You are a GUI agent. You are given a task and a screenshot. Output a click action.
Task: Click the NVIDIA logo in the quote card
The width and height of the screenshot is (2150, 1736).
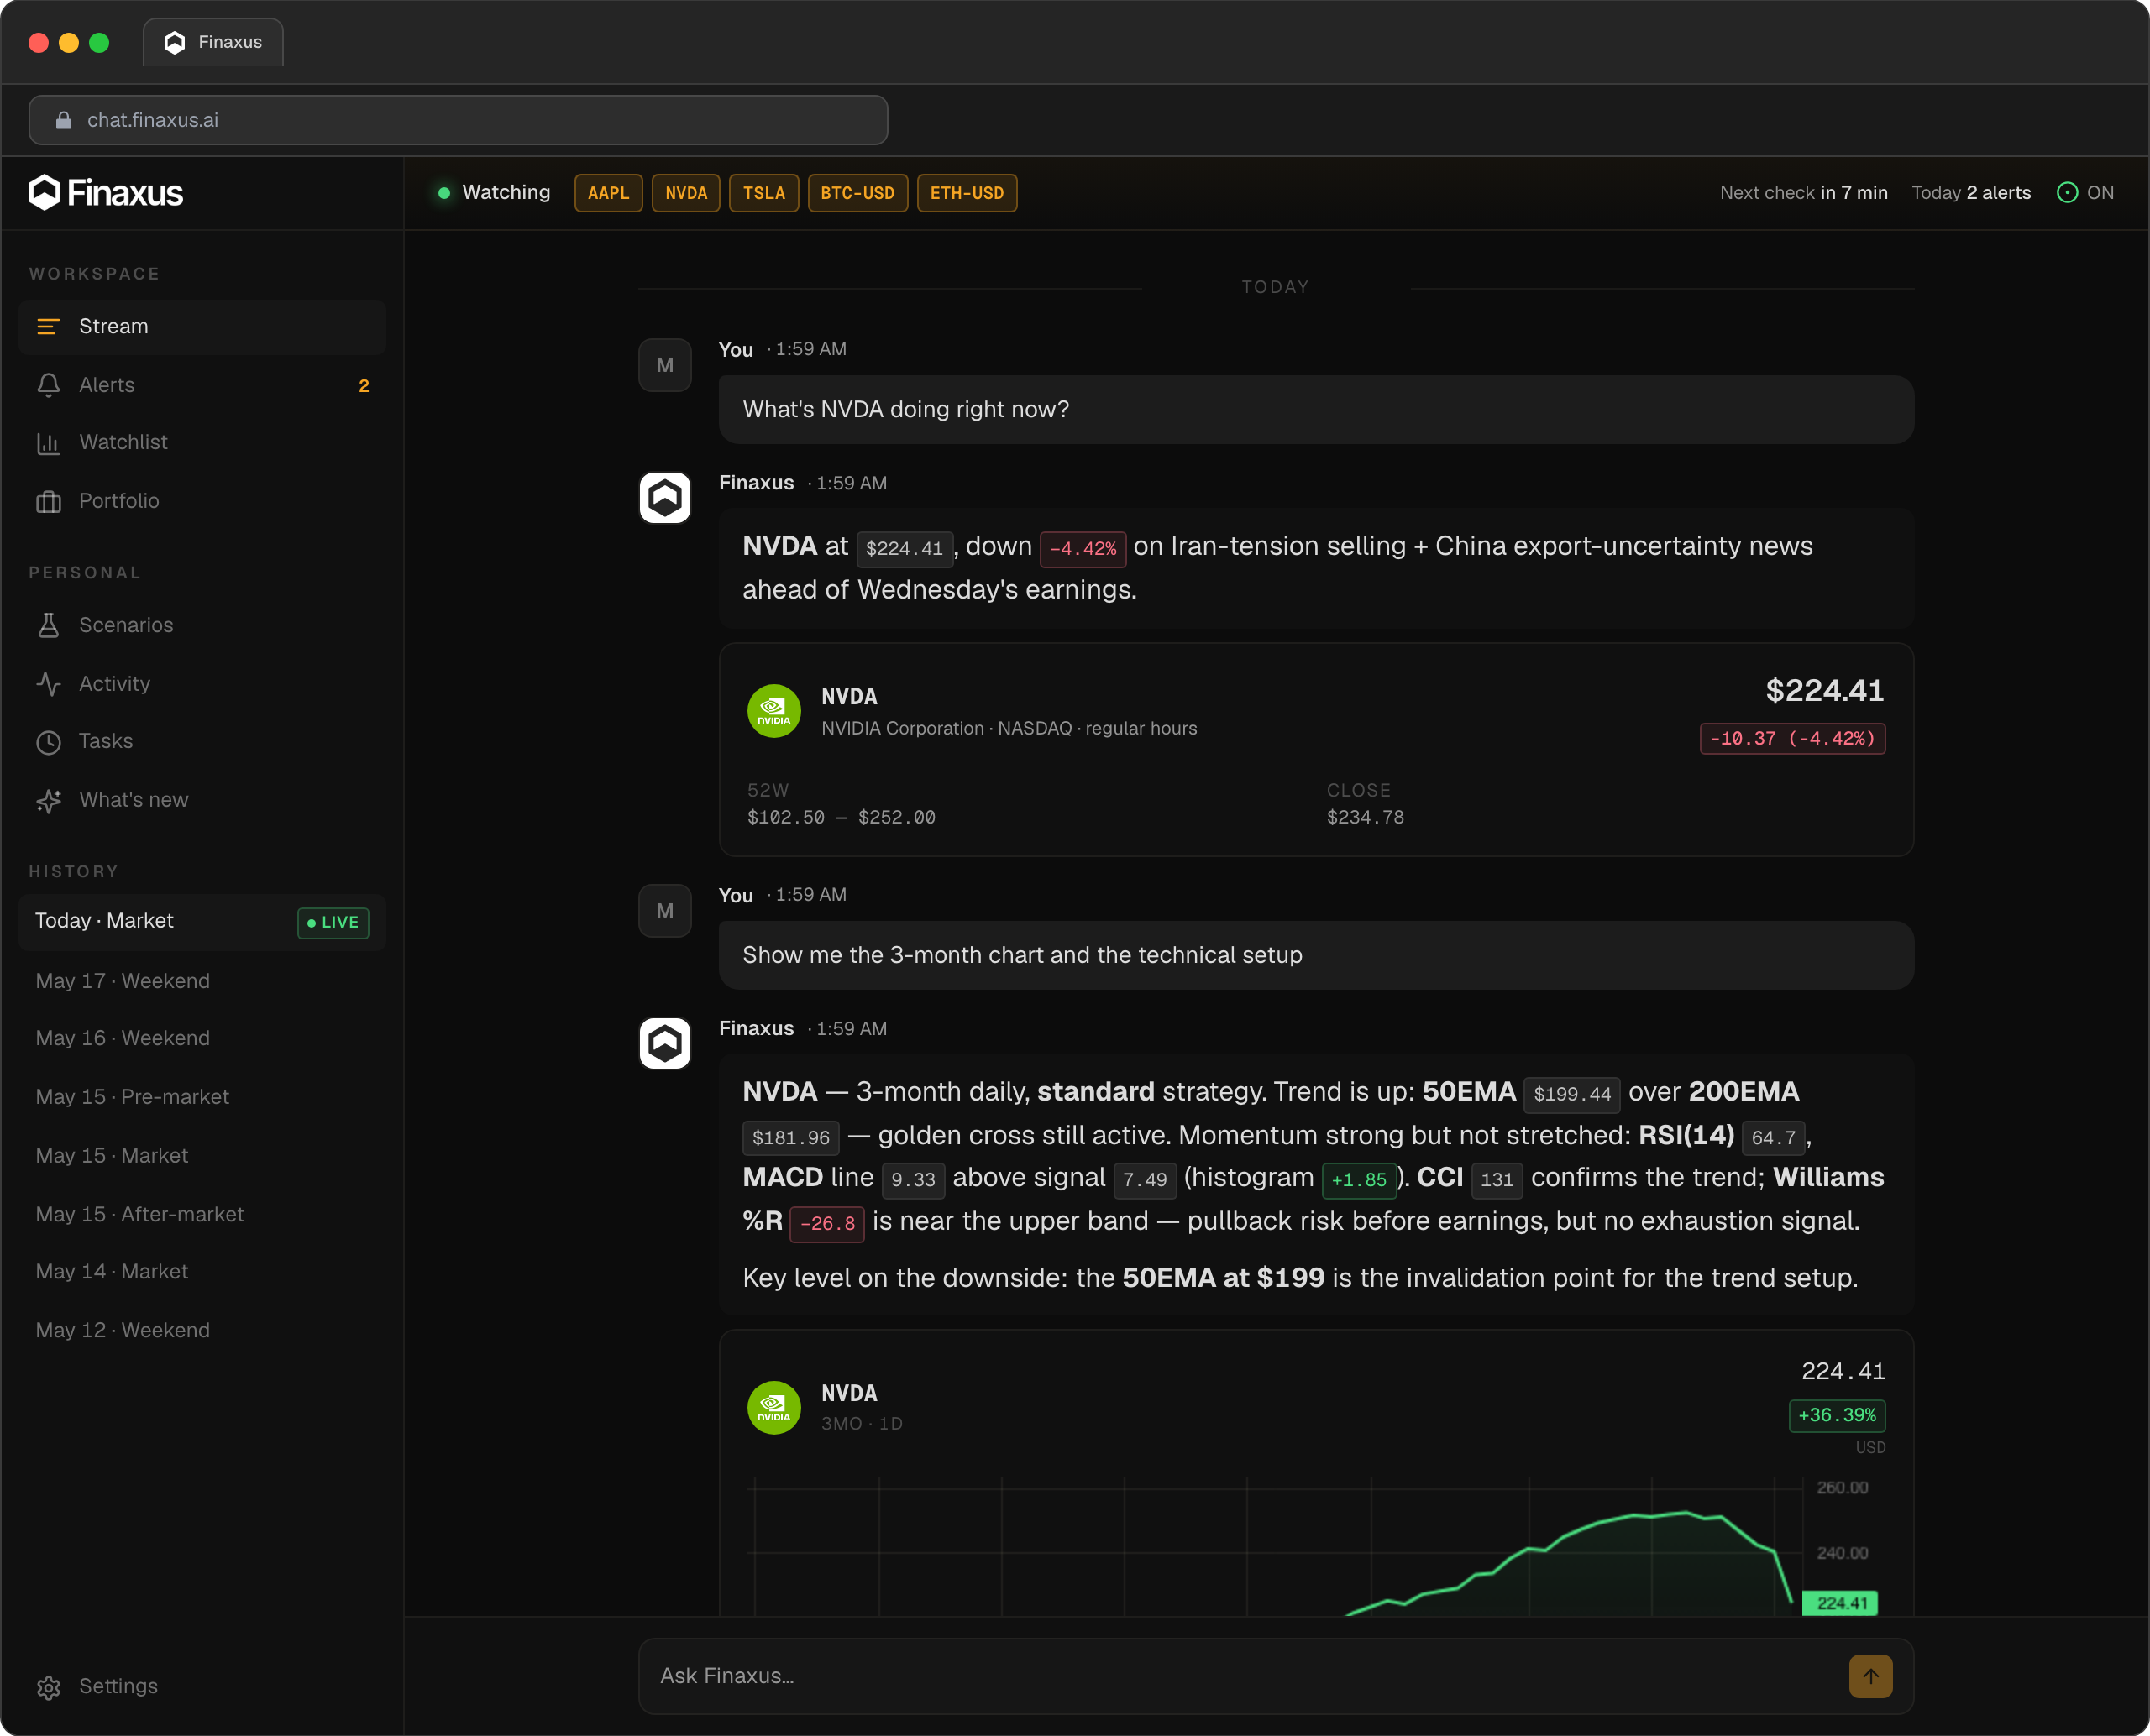pyautogui.click(x=773, y=711)
